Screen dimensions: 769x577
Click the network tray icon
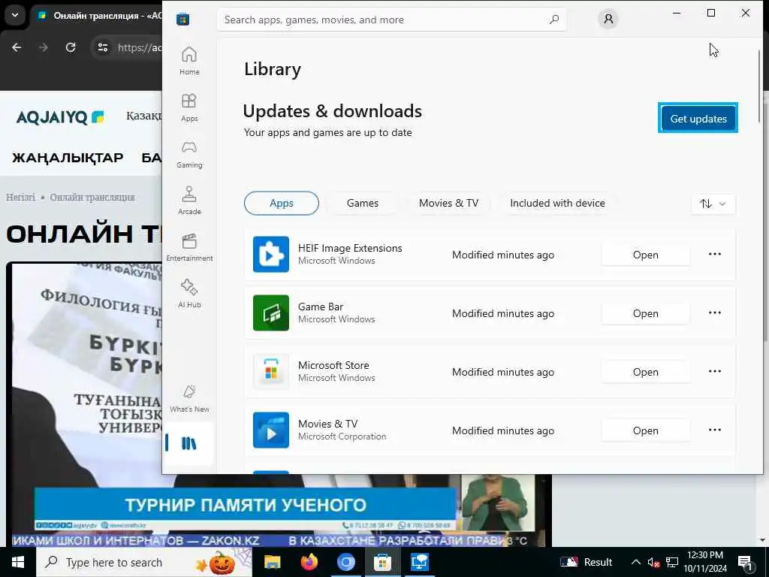(x=672, y=562)
